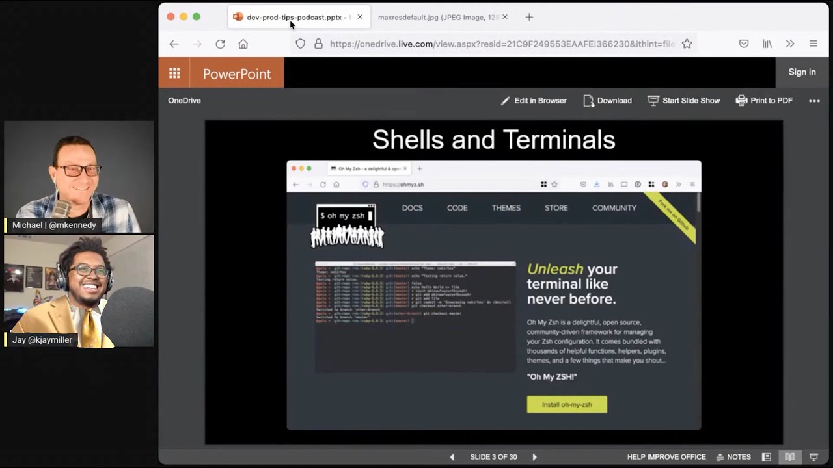Screen dimensions: 833x468
Task: Go to the previous slide arrow
Action: pyautogui.click(x=452, y=457)
